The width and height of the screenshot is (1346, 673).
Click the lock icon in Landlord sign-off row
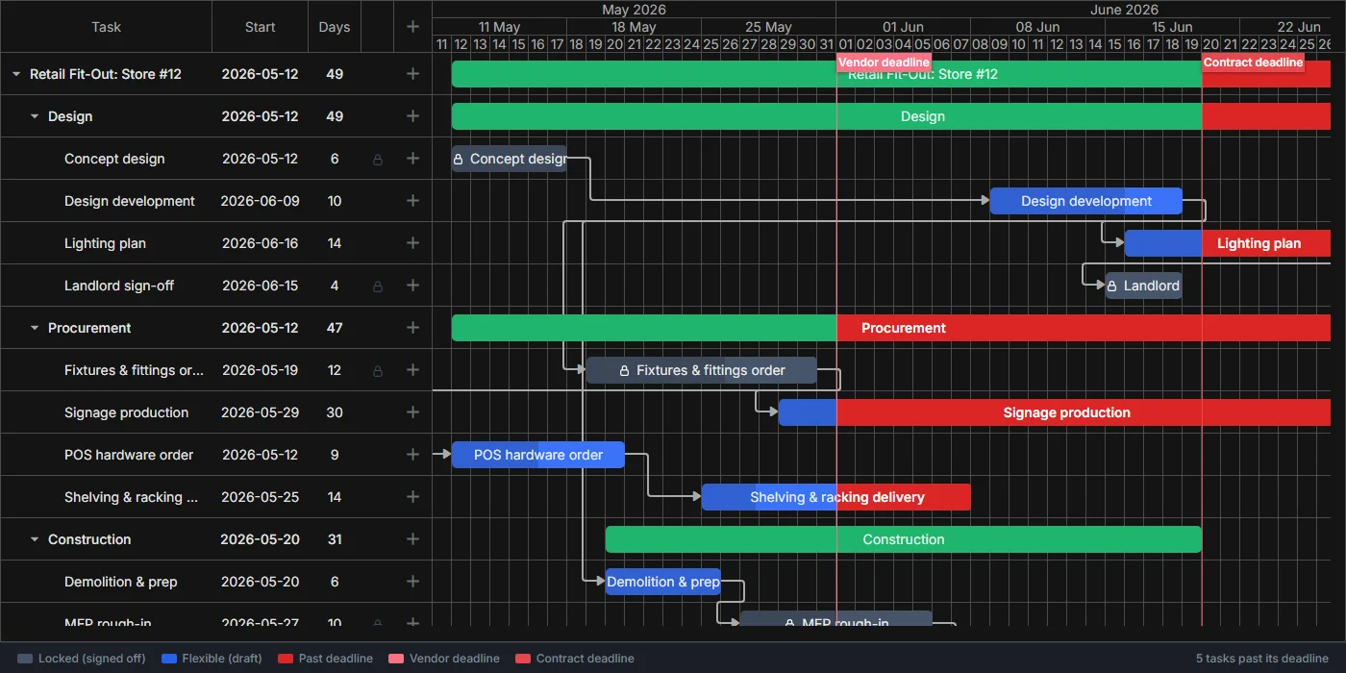pos(378,287)
